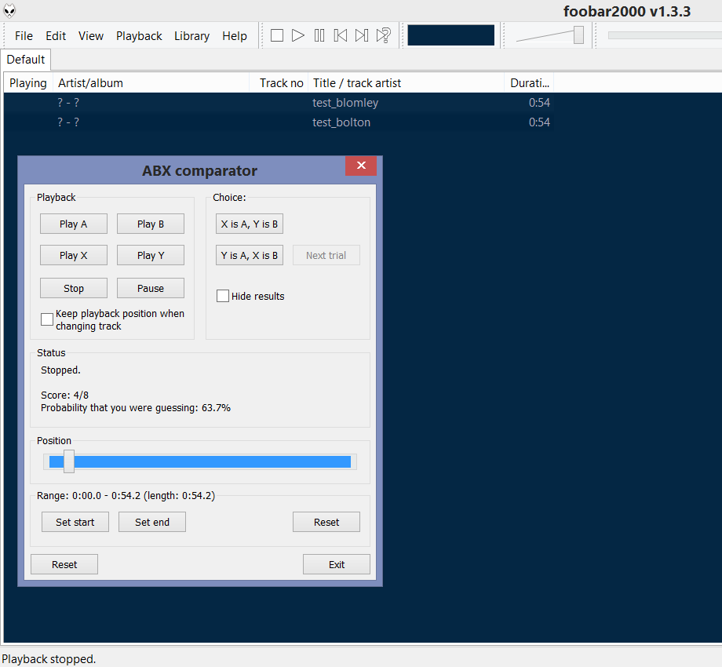Click the Track no column header
The height and width of the screenshot is (667, 722).
pyautogui.click(x=279, y=83)
